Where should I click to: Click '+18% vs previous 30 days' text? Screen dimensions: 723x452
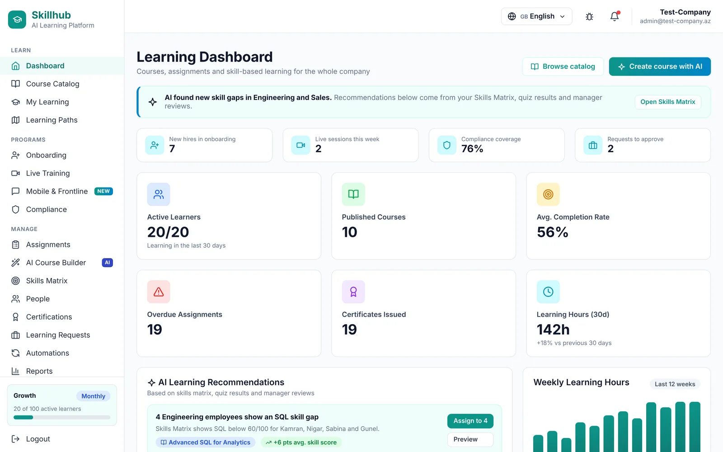(574, 343)
